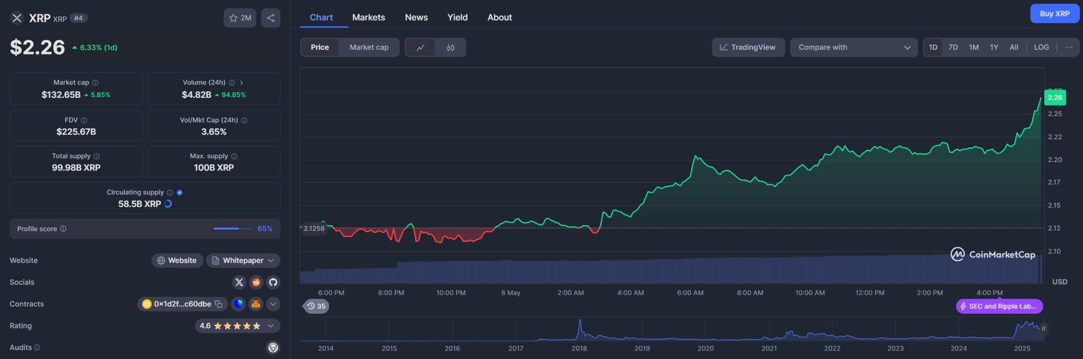1083x359 pixels.
Task: Show Audits info icon
Action: [x=37, y=347]
